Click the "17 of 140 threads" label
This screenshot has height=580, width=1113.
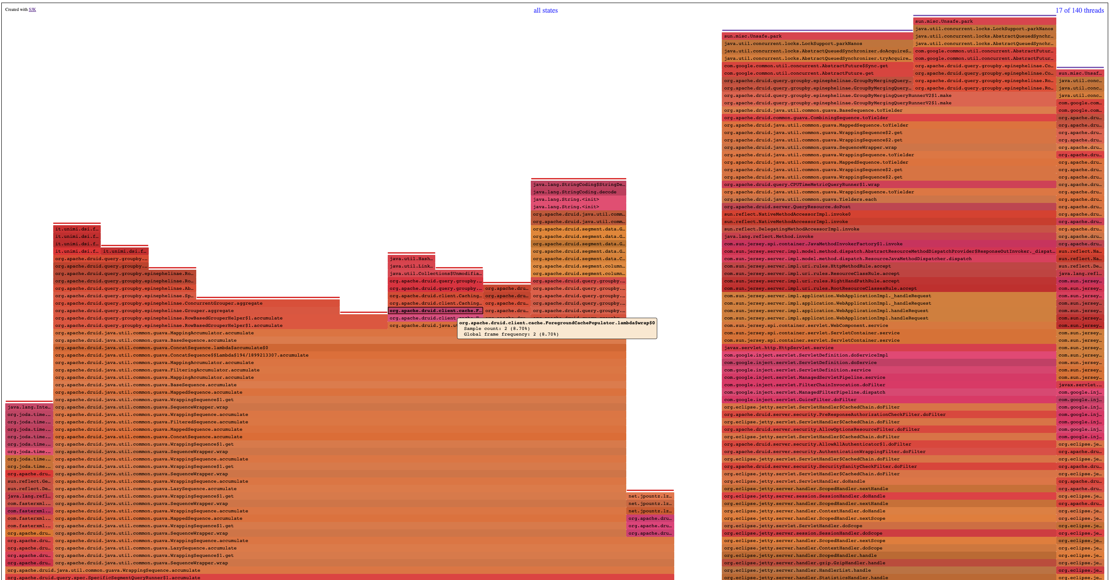[1081, 10]
